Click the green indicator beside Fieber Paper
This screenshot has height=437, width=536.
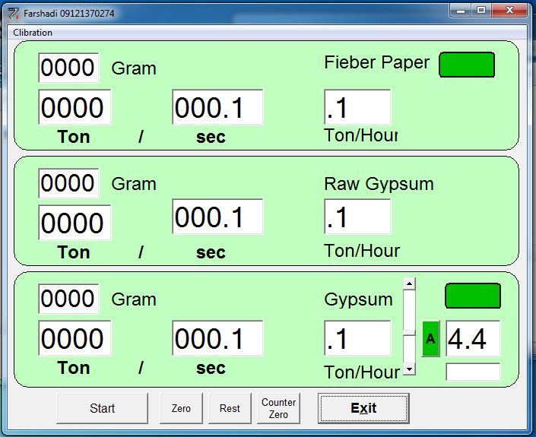(467, 65)
